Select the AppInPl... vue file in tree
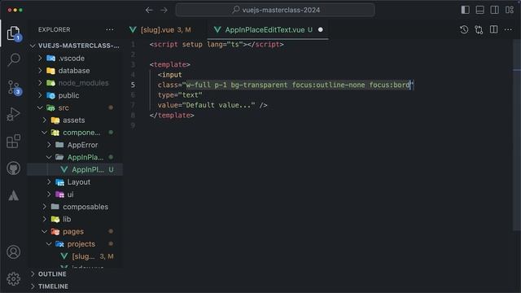The height and width of the screenshot is (293, 521). (x=76, y=169)
